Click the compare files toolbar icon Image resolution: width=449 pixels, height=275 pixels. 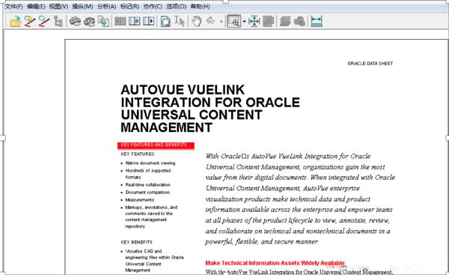(103, 22)
